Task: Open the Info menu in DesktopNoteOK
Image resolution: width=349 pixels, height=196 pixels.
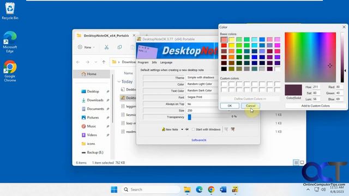Action: tap(154, 63)
